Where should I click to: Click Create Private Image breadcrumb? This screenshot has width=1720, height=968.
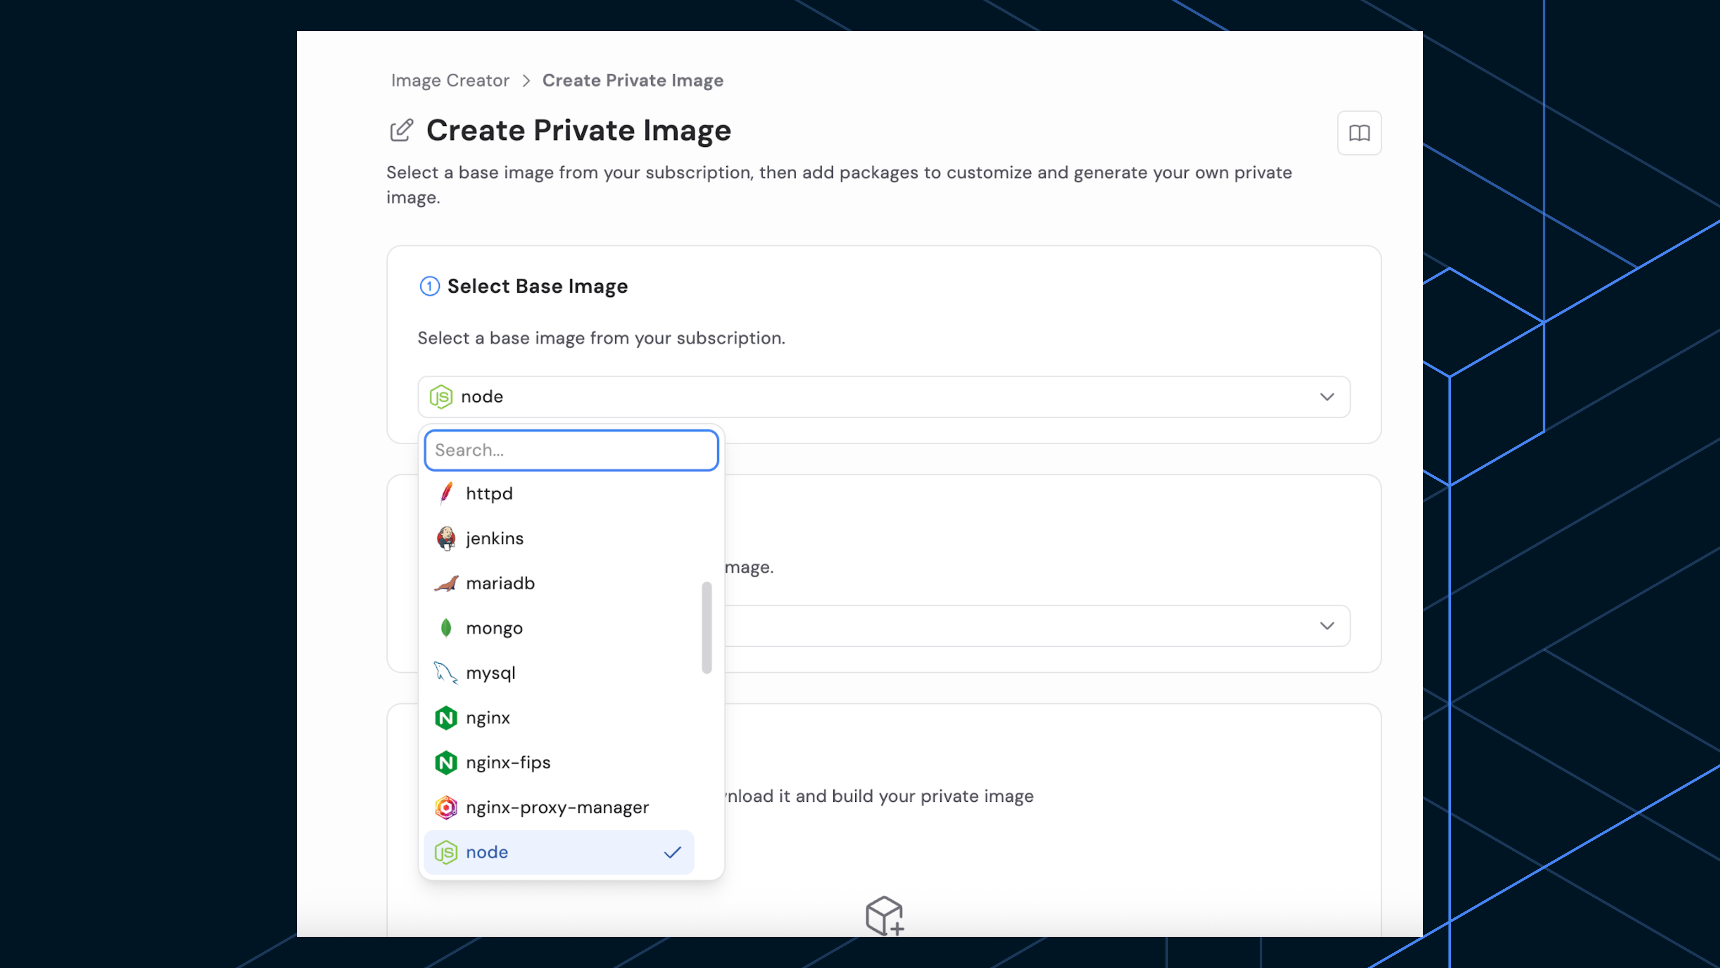click(632, 80)
